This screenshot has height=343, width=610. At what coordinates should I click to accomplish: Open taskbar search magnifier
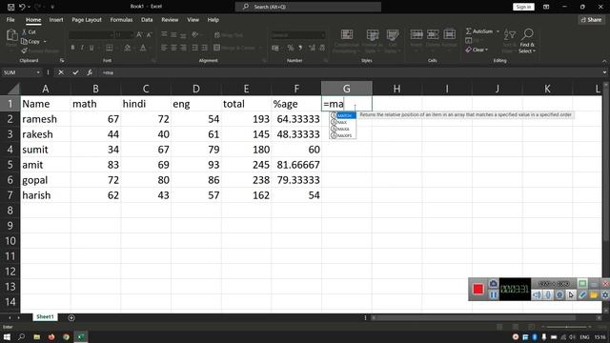(x=21, y=336)
